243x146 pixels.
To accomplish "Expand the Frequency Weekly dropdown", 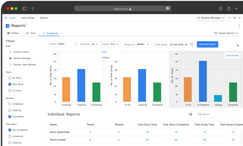I will click(136, 44).
